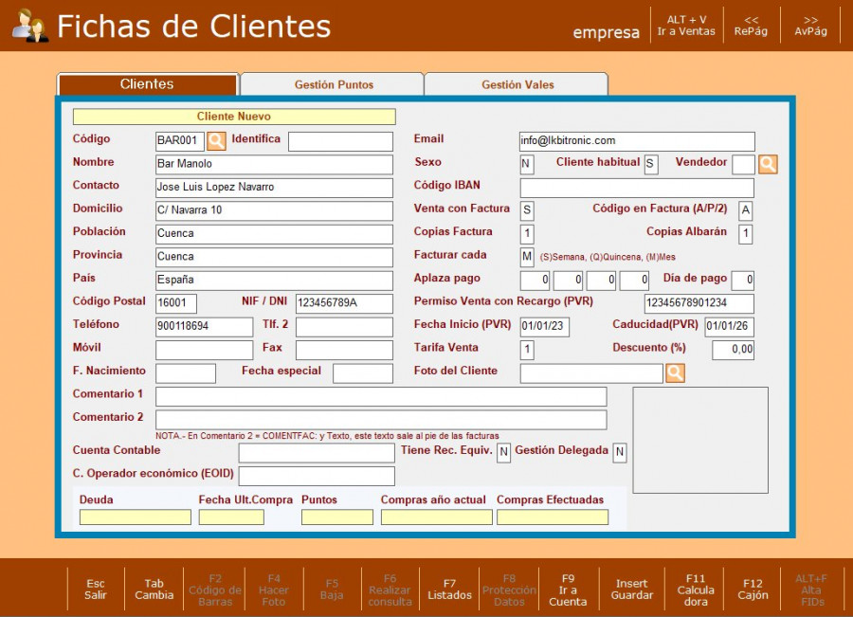Click Esc Salir to exit

click(x=96, y=590)
